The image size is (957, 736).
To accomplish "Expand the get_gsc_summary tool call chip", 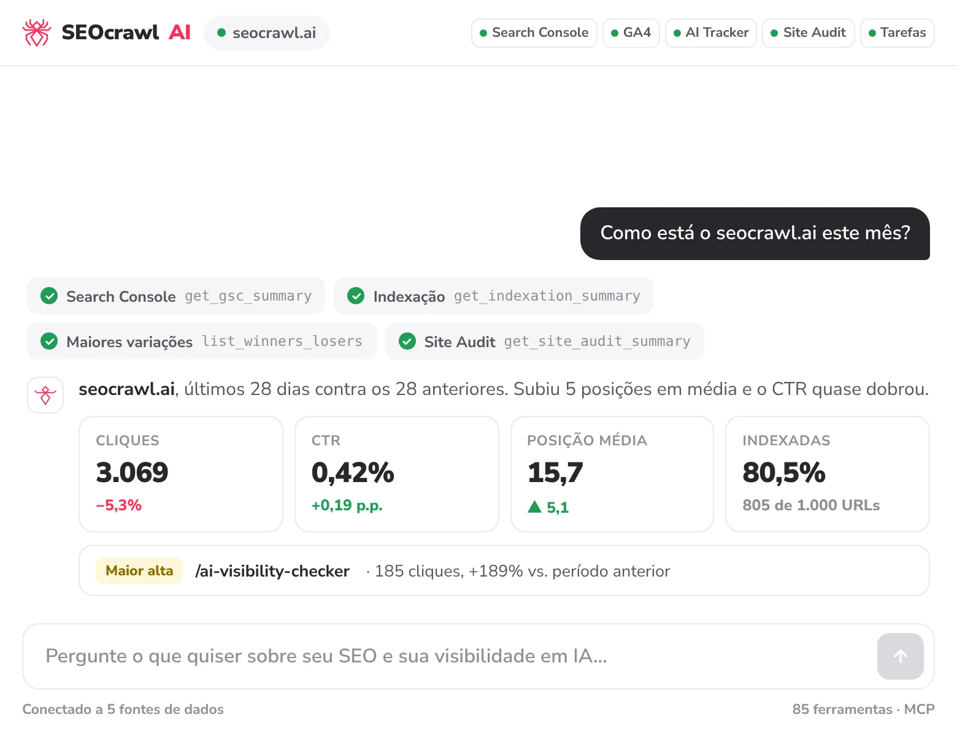I will pos(176,296).
